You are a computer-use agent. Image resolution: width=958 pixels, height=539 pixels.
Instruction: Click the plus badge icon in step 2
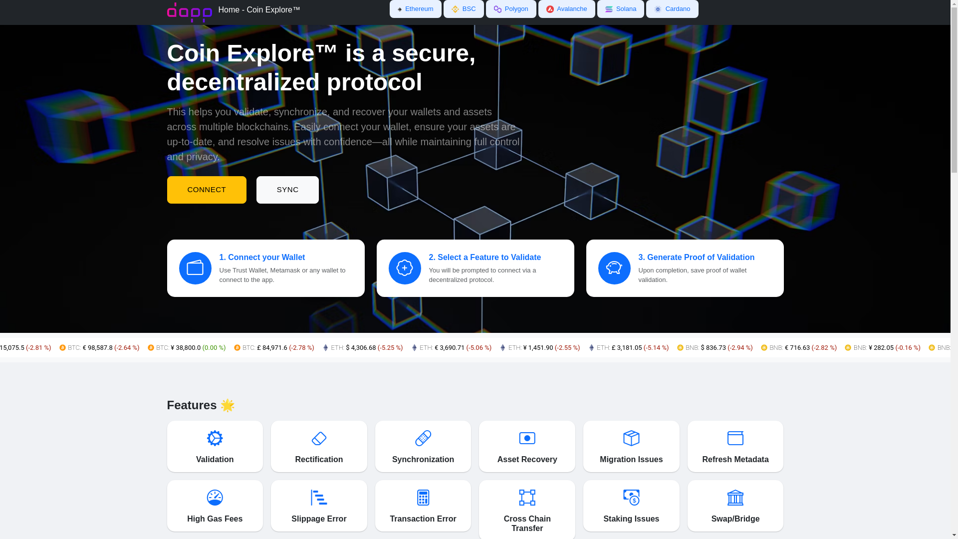point(405,268)
